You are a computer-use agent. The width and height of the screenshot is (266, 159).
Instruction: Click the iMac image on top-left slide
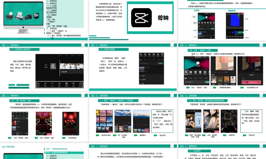pos(23,17)
